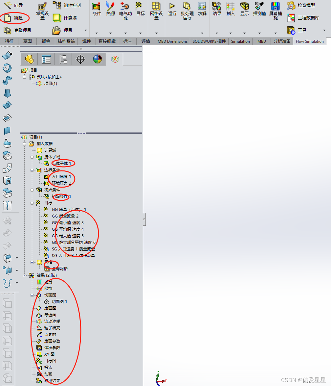Open 检查模型 check model
The image size is (331, 386).
tap(301, 5)
